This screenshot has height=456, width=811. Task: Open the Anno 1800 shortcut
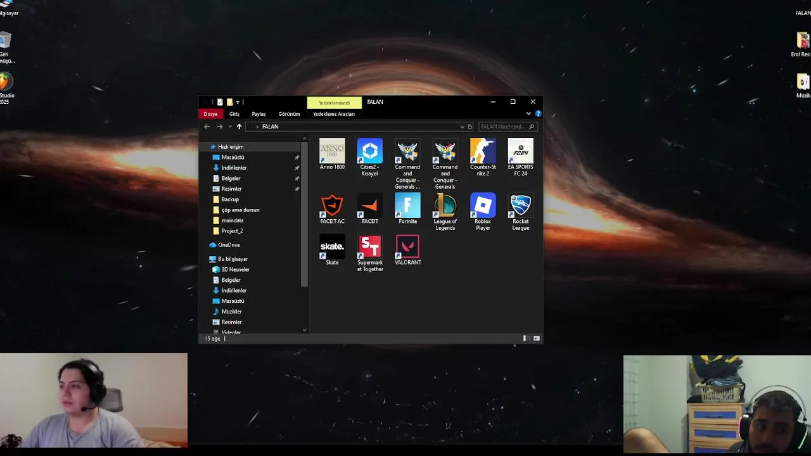coord(332,154)
